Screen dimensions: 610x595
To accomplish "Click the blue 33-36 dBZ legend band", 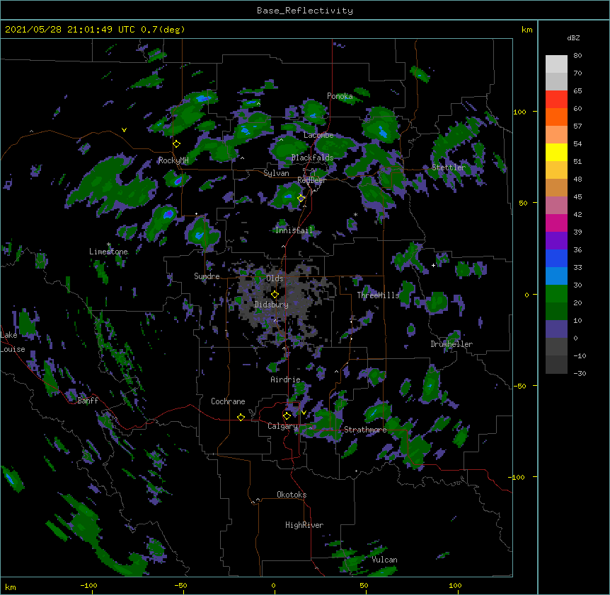I will pos(556,258).
